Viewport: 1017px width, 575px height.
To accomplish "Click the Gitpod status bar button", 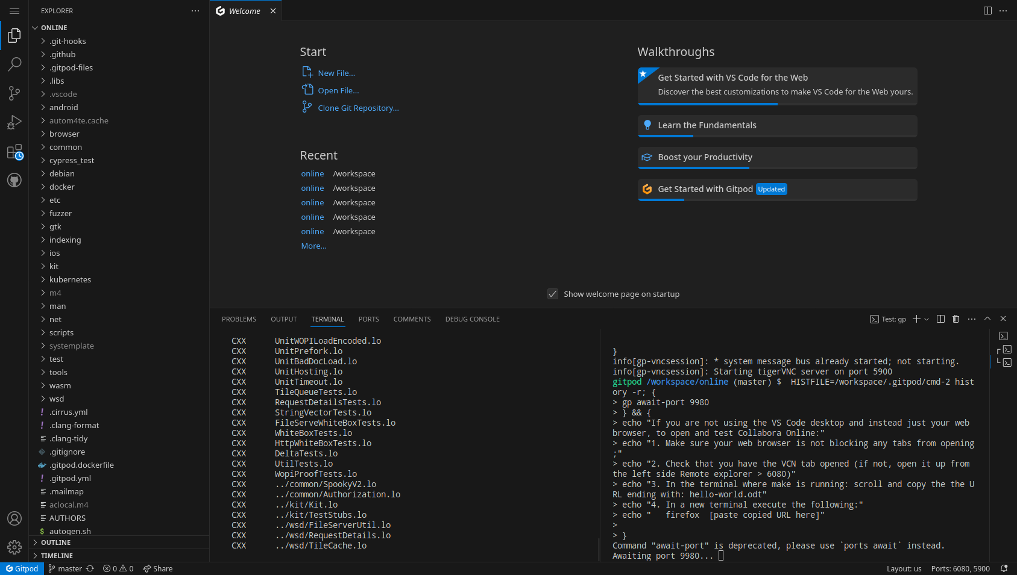I will 22,568.
